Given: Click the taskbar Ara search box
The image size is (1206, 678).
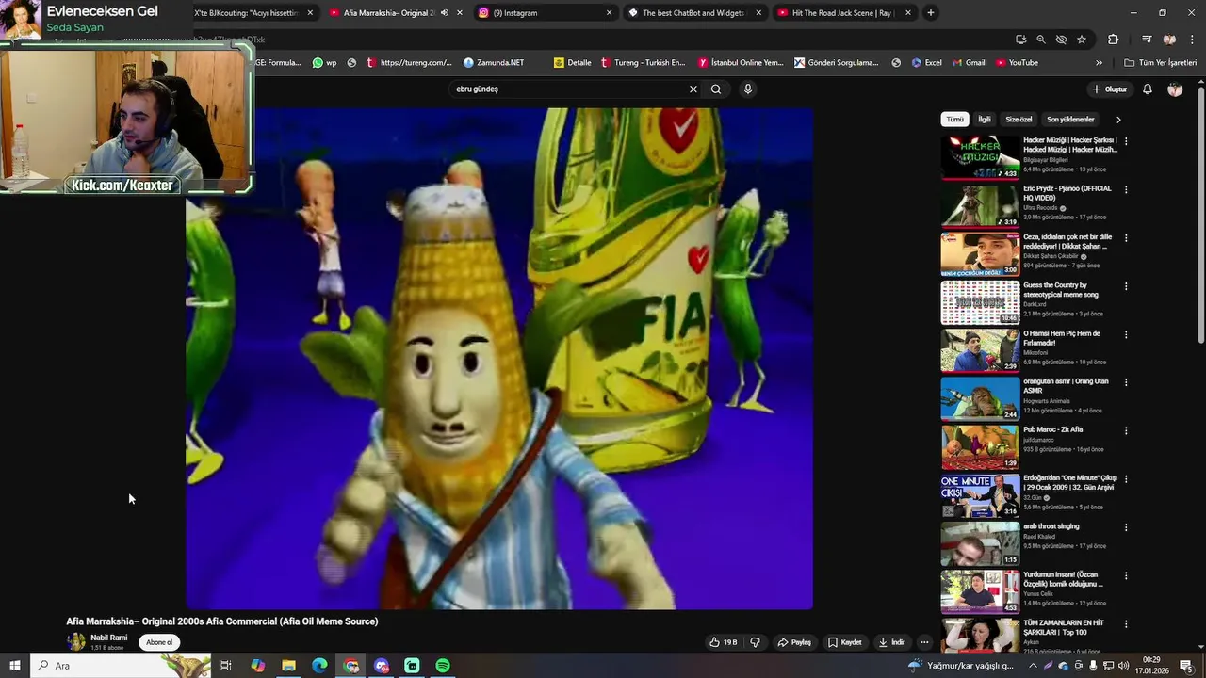Looking at the screenshot, I should (x=121, y=666).
